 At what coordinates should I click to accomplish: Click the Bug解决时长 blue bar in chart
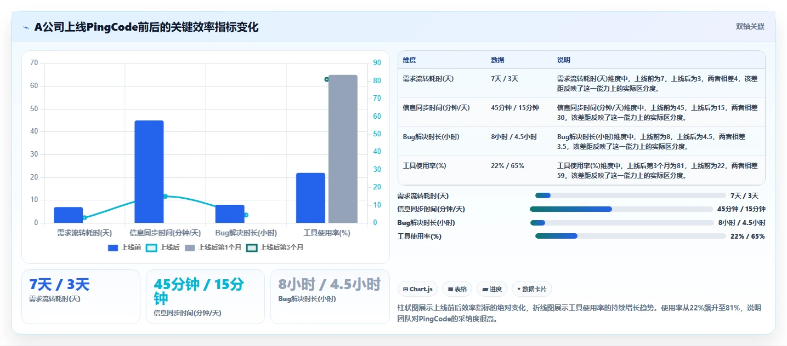click(230, 214)
